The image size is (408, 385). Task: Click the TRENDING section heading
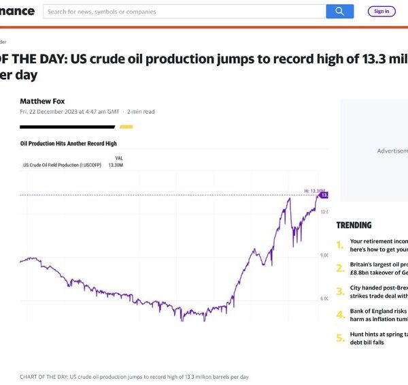(x=354, y=225)
